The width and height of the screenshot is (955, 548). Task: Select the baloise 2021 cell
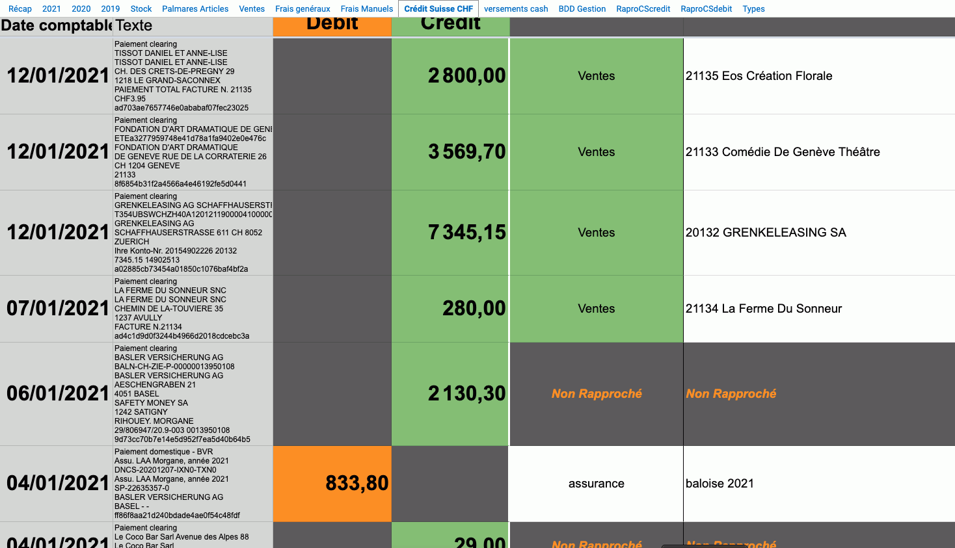tap(819, 484)
